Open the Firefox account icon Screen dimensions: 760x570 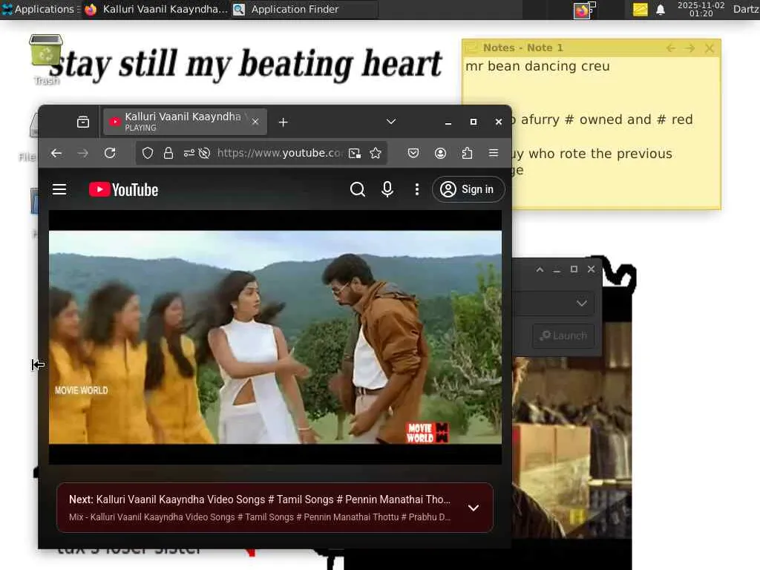click(x=440, y=153)
